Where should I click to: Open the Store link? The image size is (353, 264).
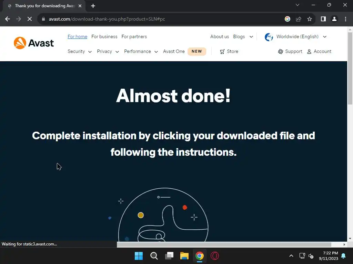233,52
